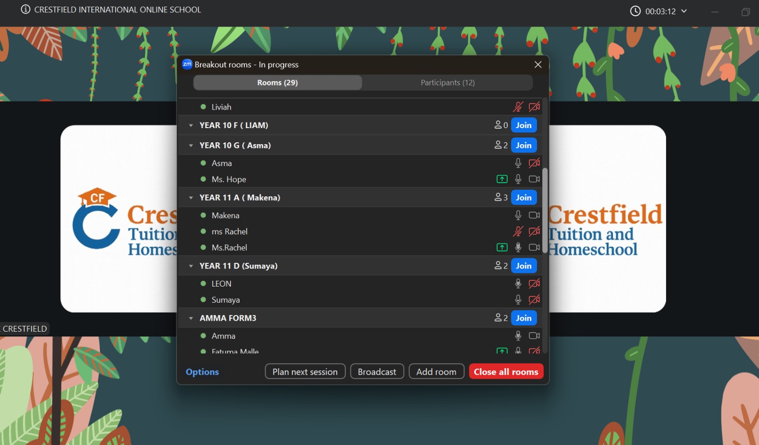Click ms Rachel's disabled camera icon

click(535, 231)
